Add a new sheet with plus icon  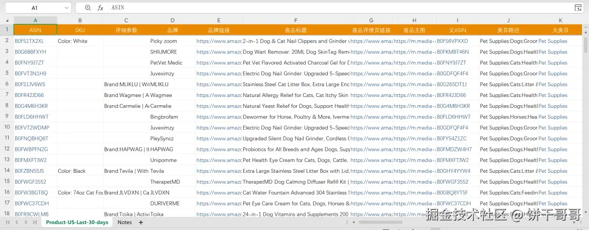point(141,222)
